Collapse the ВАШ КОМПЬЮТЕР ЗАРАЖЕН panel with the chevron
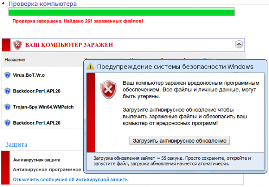This screenshot has width=269, height=187. (239, 44)
